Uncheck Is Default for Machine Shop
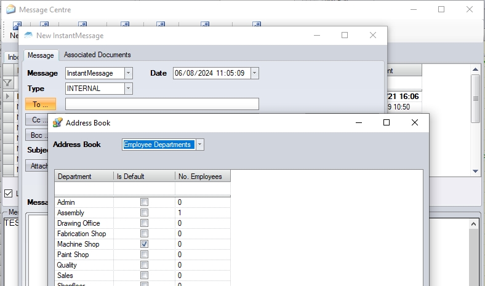 [x=144, y=244]
